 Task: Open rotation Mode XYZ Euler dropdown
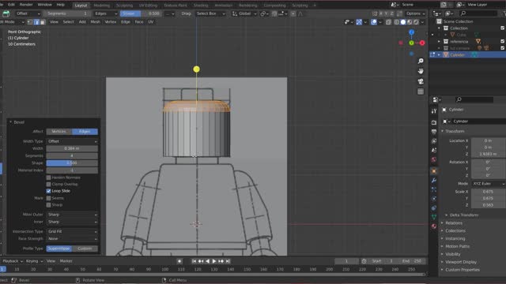(489, 184)
